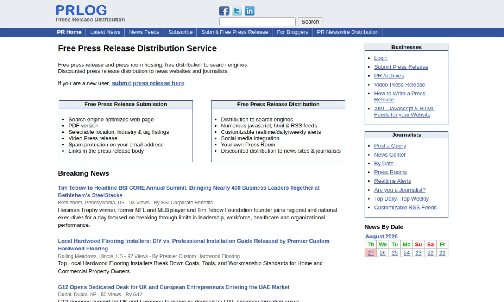Open the LinkedIn icon link
504x302 pixels.
point(249,11)
